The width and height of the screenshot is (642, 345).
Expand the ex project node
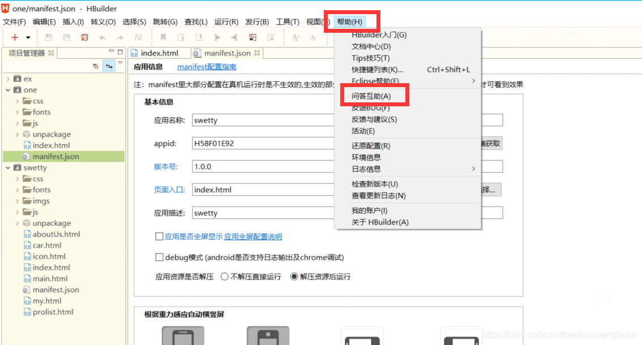(x=8, y=79)
